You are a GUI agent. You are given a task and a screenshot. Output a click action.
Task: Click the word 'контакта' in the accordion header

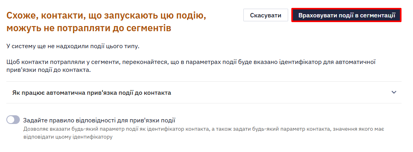point(159,93)
